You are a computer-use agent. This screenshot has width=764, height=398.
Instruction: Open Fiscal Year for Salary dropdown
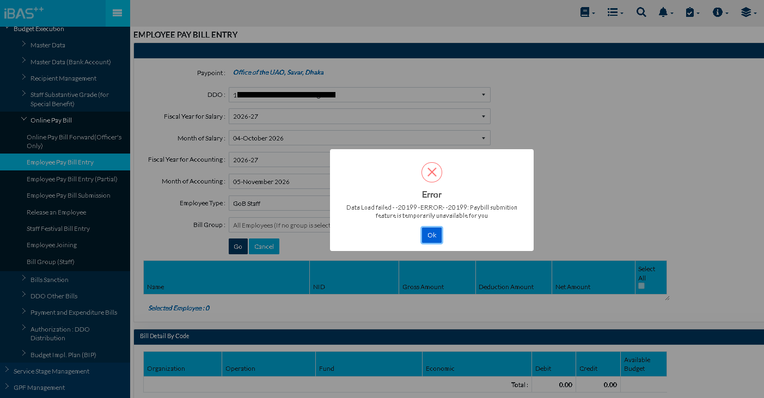(x=359, y=117)
